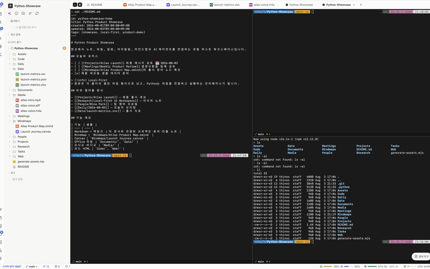Open launch-metrics.csv file in the Data folder
This screenshot has width=430, height=269.
tap(33, 74)
